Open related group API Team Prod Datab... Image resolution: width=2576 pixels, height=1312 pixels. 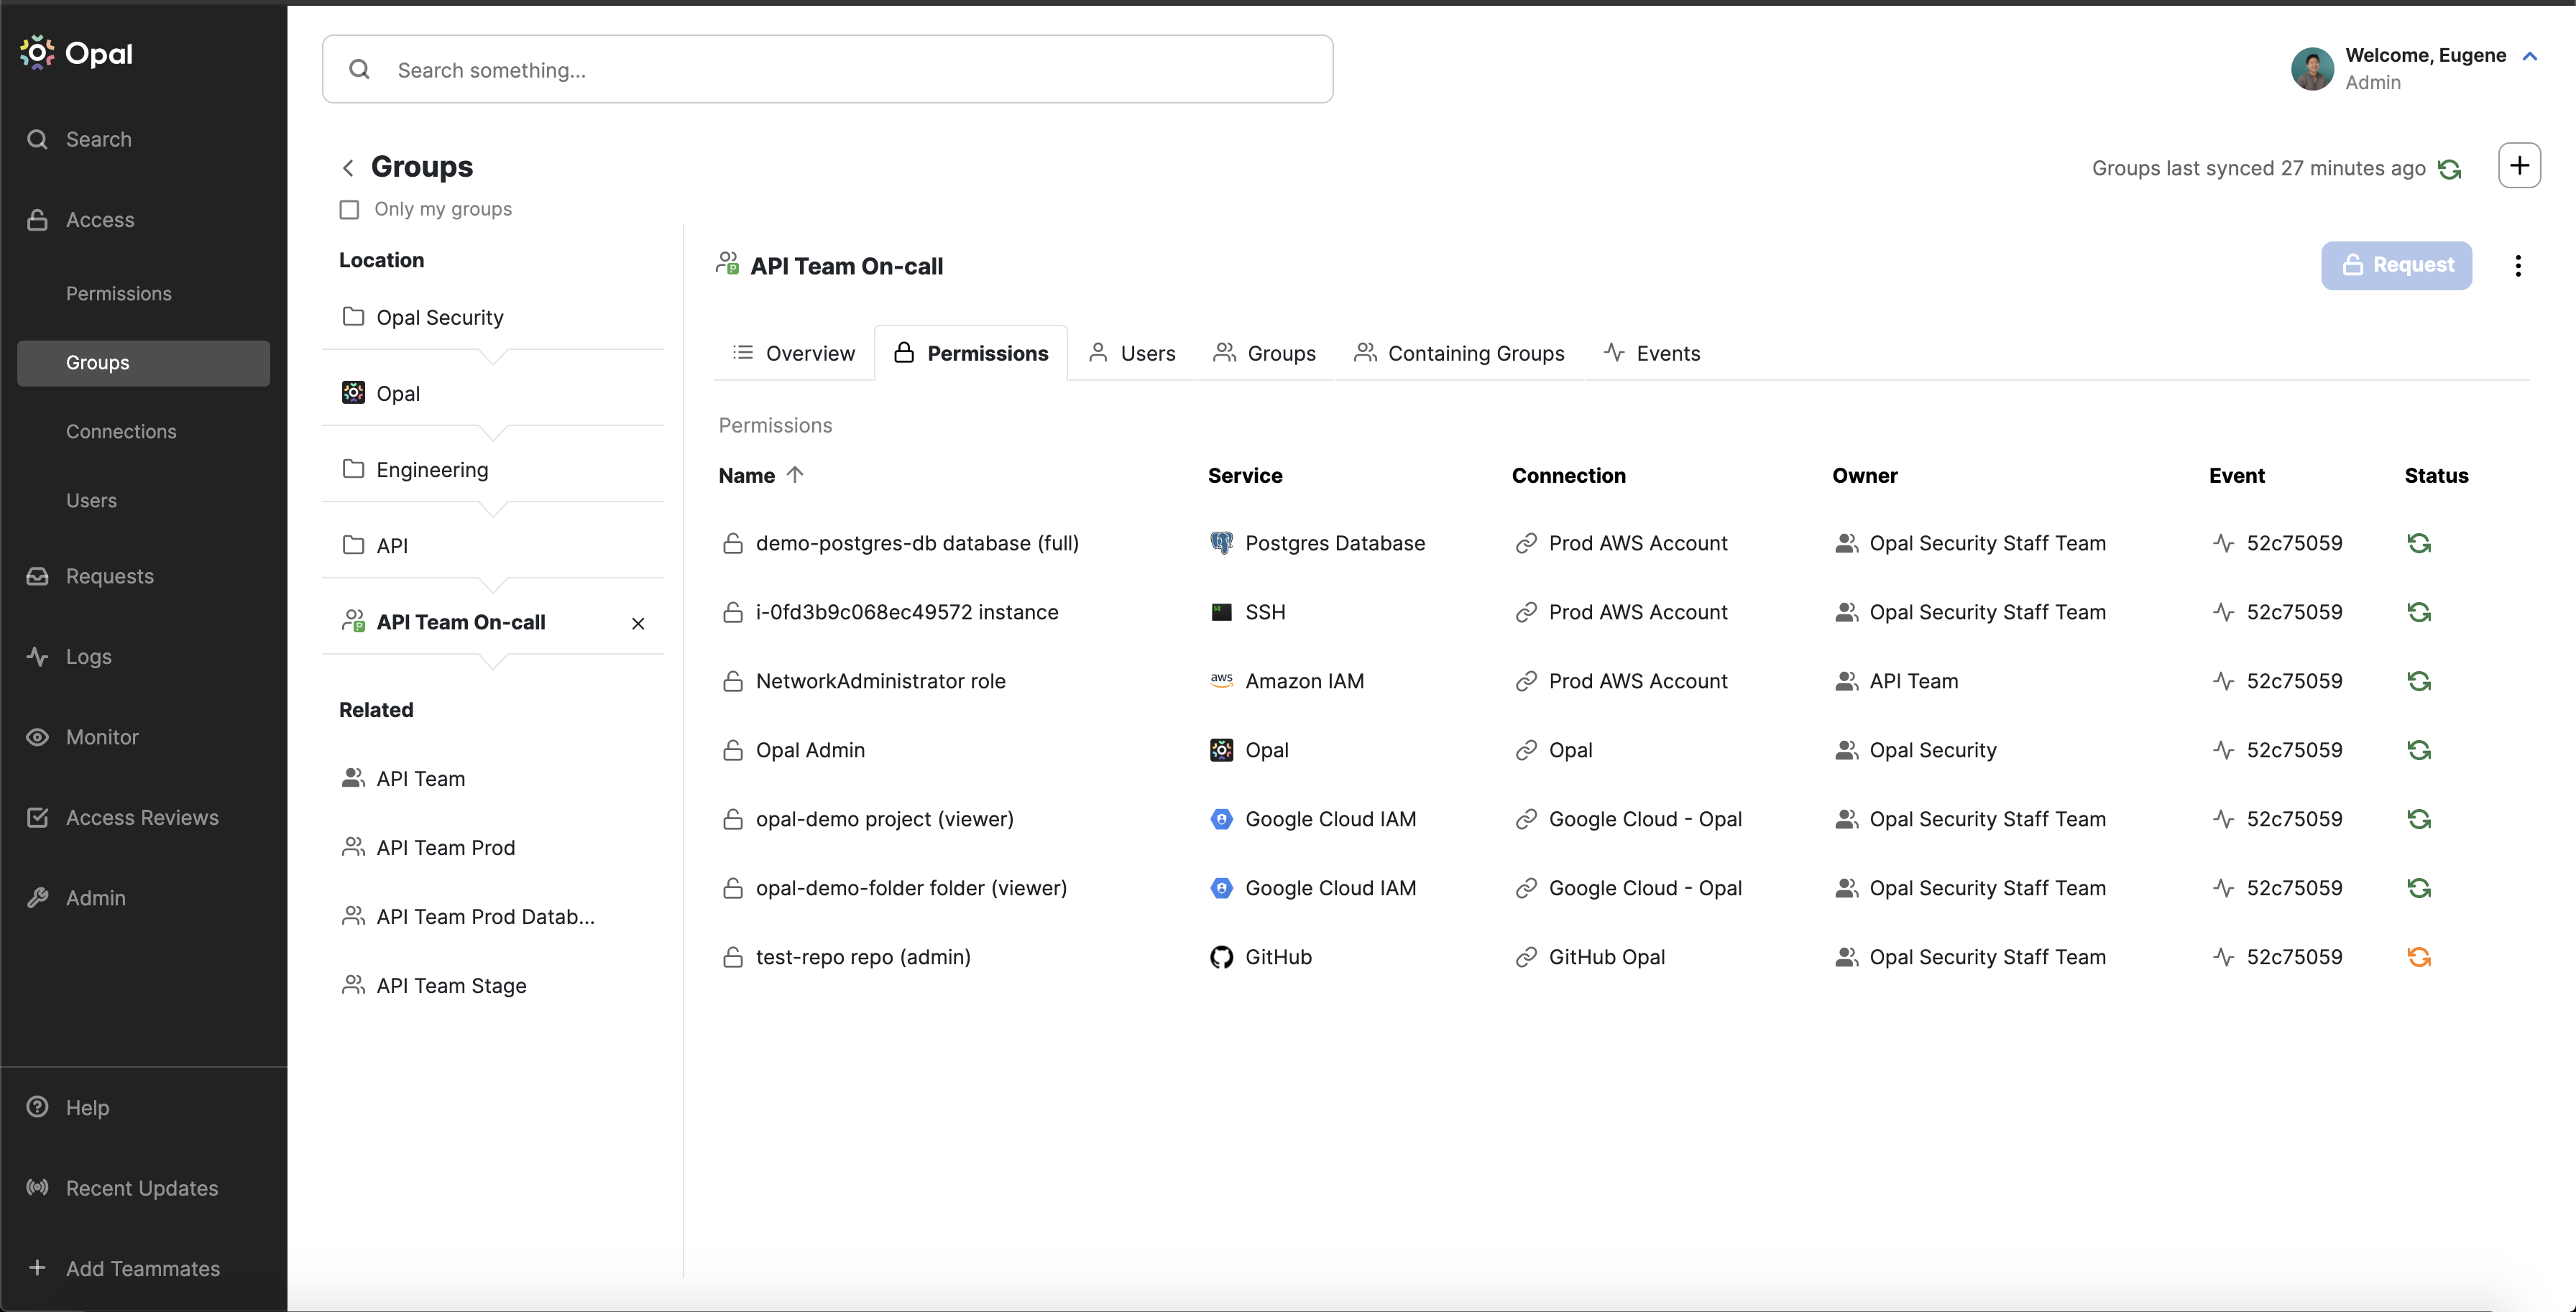[x=468, y=916]
